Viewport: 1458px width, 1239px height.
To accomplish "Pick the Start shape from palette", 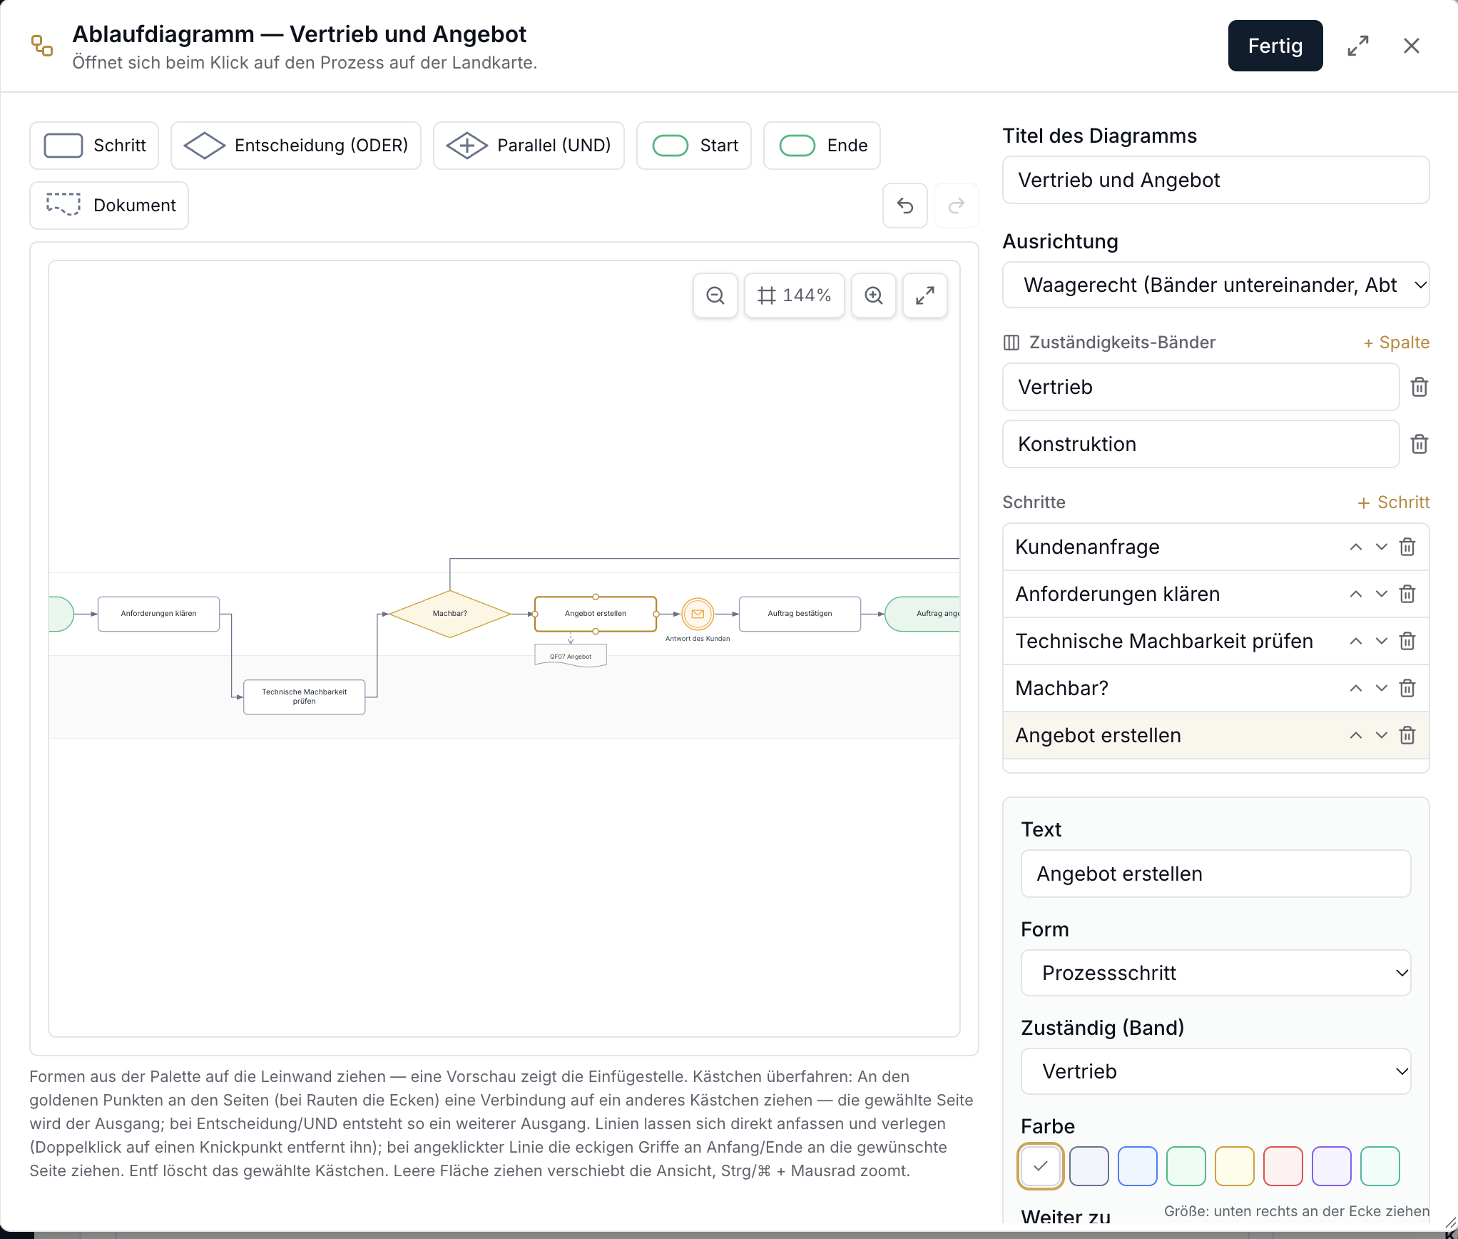I will (x=694, y=146).
